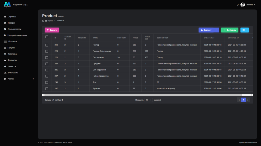Viewport: 261px width, 146px height.
Task: Expand the Admin menu plus sign
Action: (33, 79)
